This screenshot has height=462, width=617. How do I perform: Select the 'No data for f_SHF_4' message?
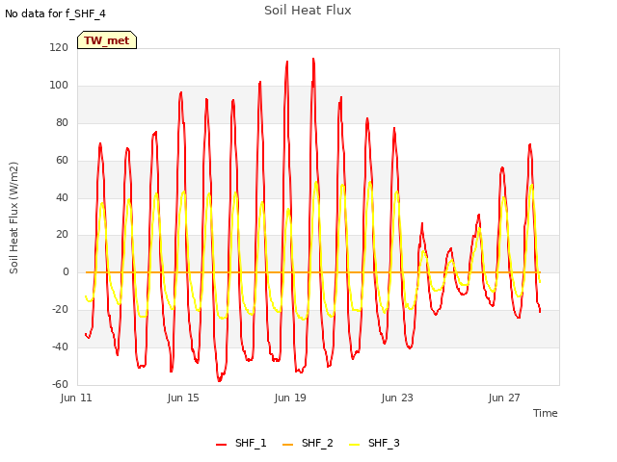coord(55,13)
